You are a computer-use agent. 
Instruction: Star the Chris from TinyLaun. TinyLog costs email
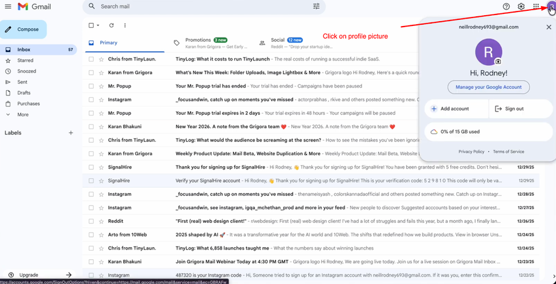101,59
